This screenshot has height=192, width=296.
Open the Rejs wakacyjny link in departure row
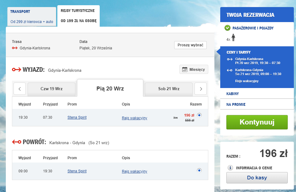pos(134,118)
